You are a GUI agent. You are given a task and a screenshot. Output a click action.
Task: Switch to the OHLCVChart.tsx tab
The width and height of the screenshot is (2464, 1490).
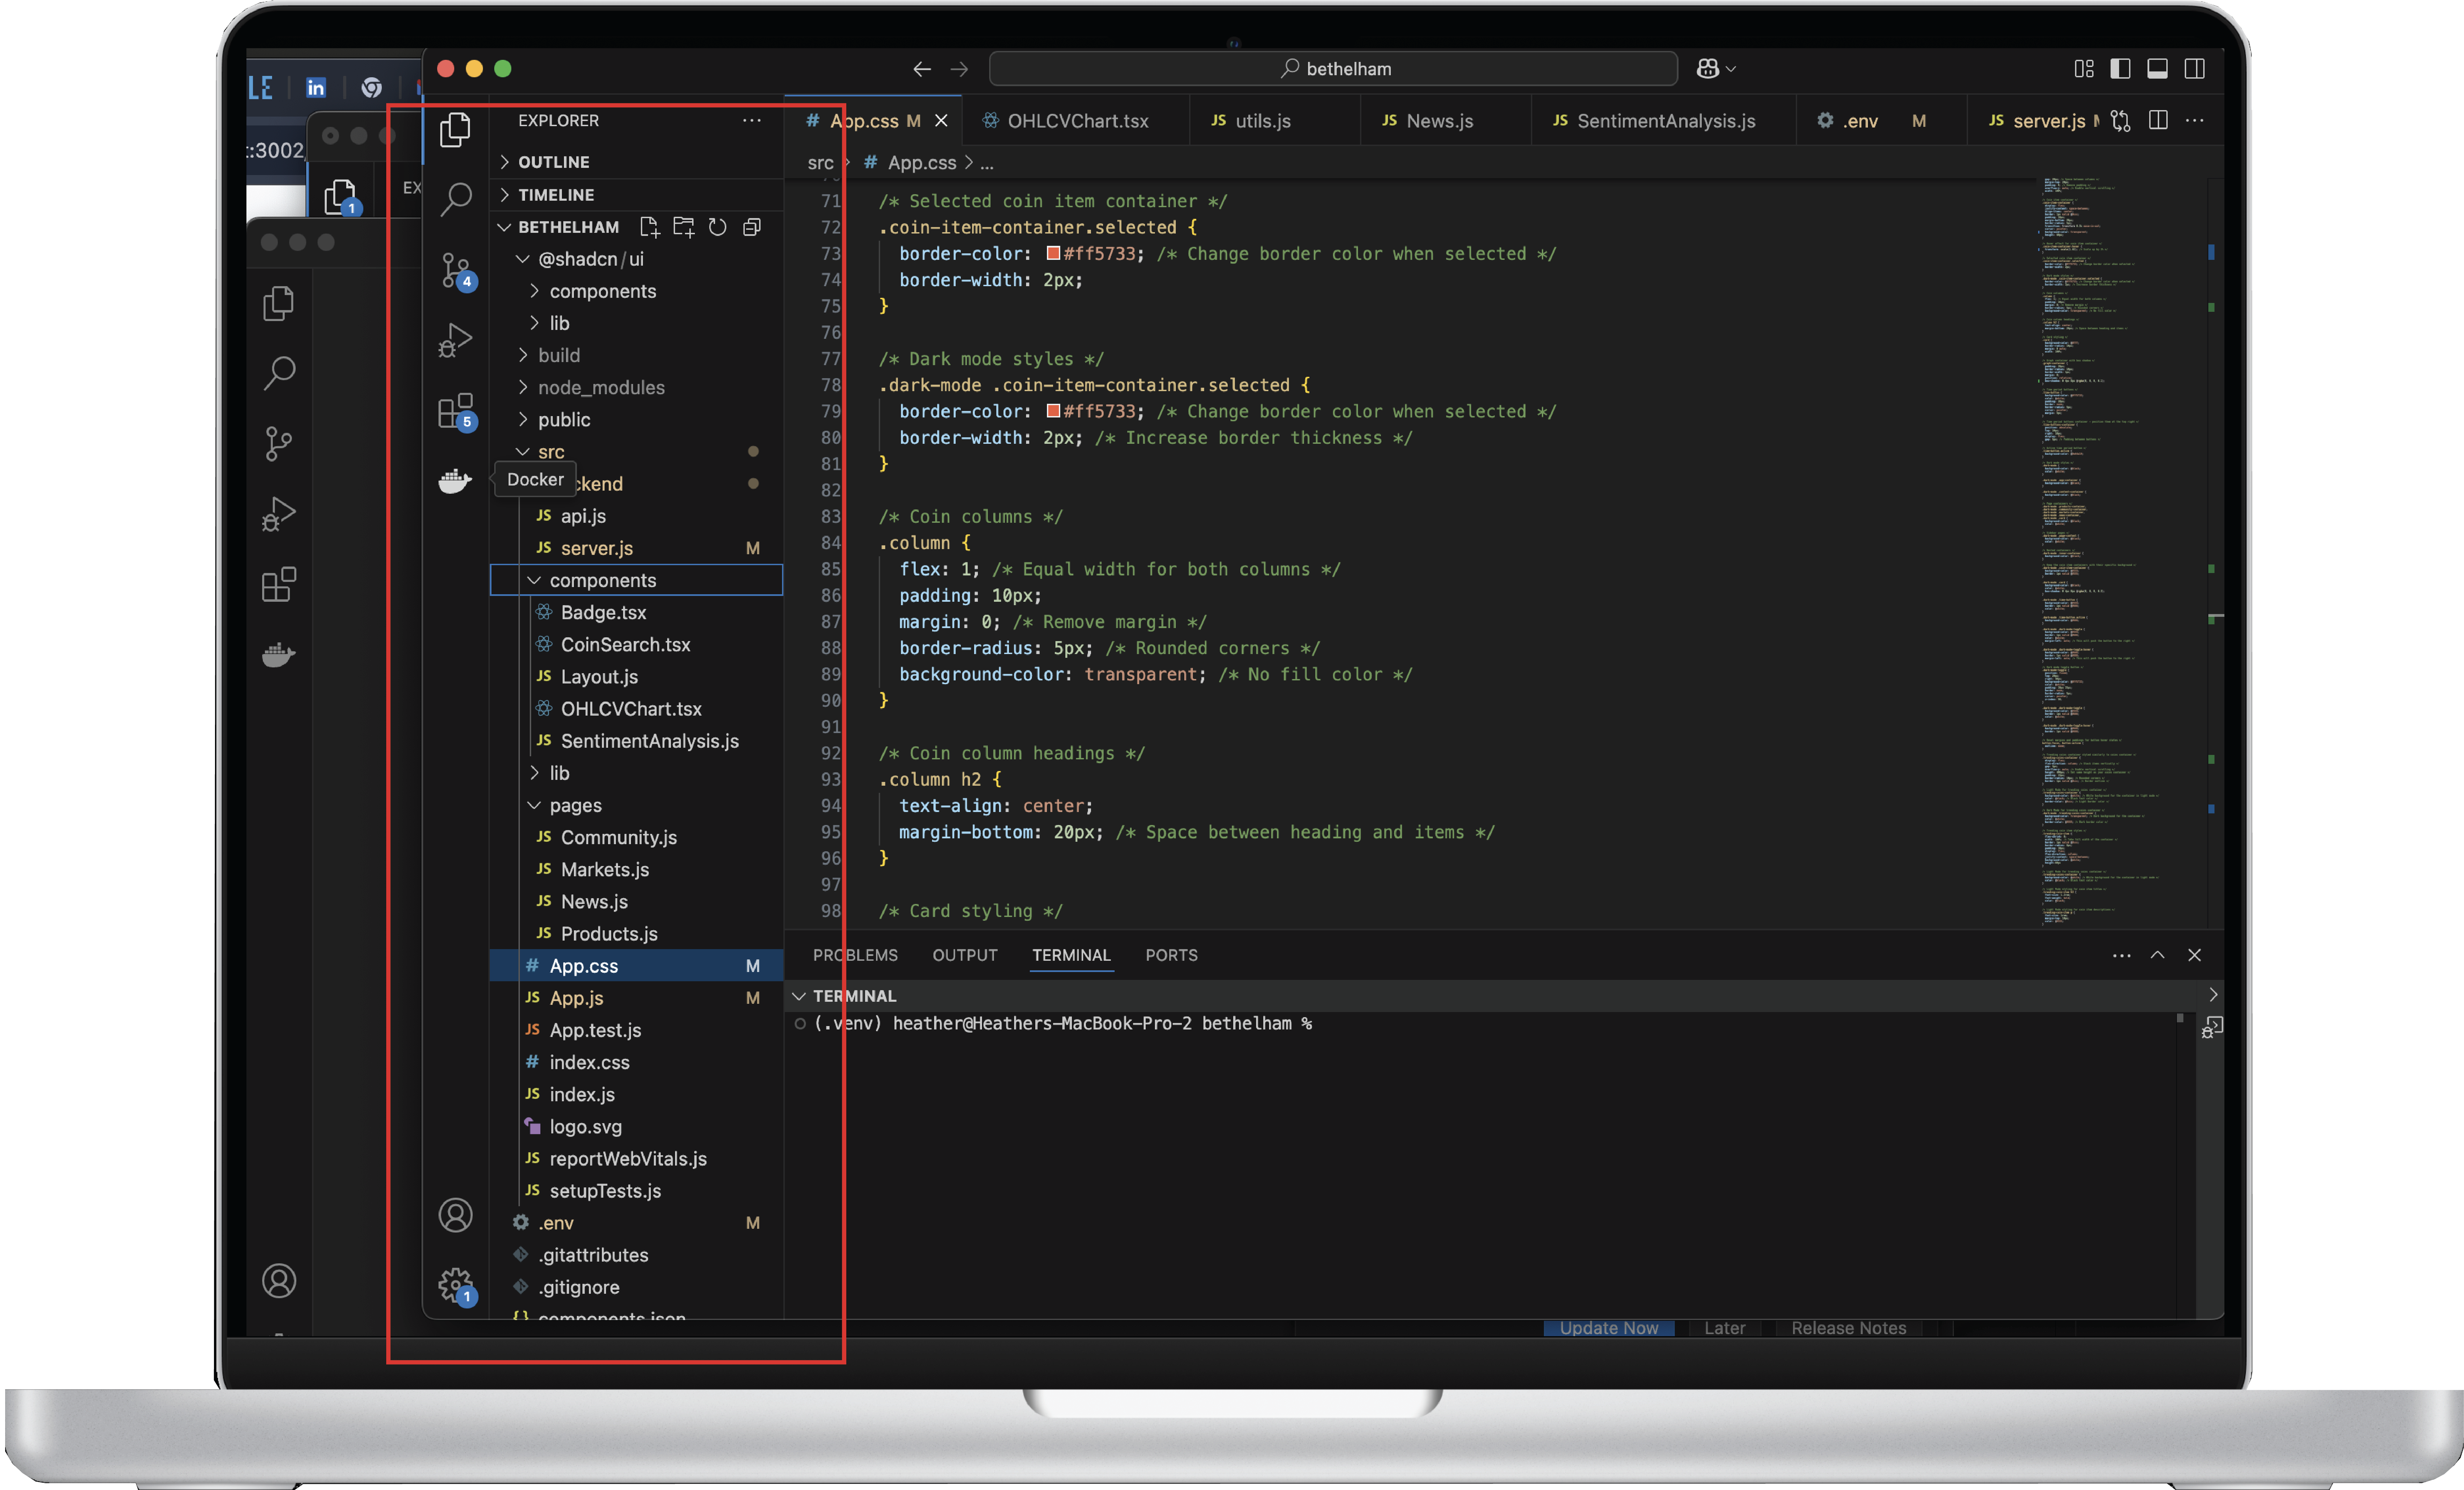coord(1076,121)
